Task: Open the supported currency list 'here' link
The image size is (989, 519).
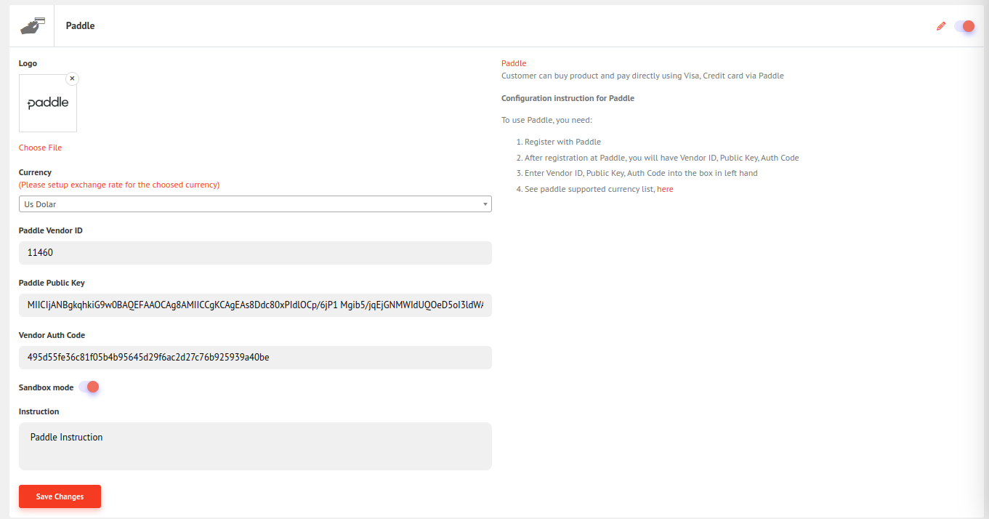Action: [x=665, y=189]
